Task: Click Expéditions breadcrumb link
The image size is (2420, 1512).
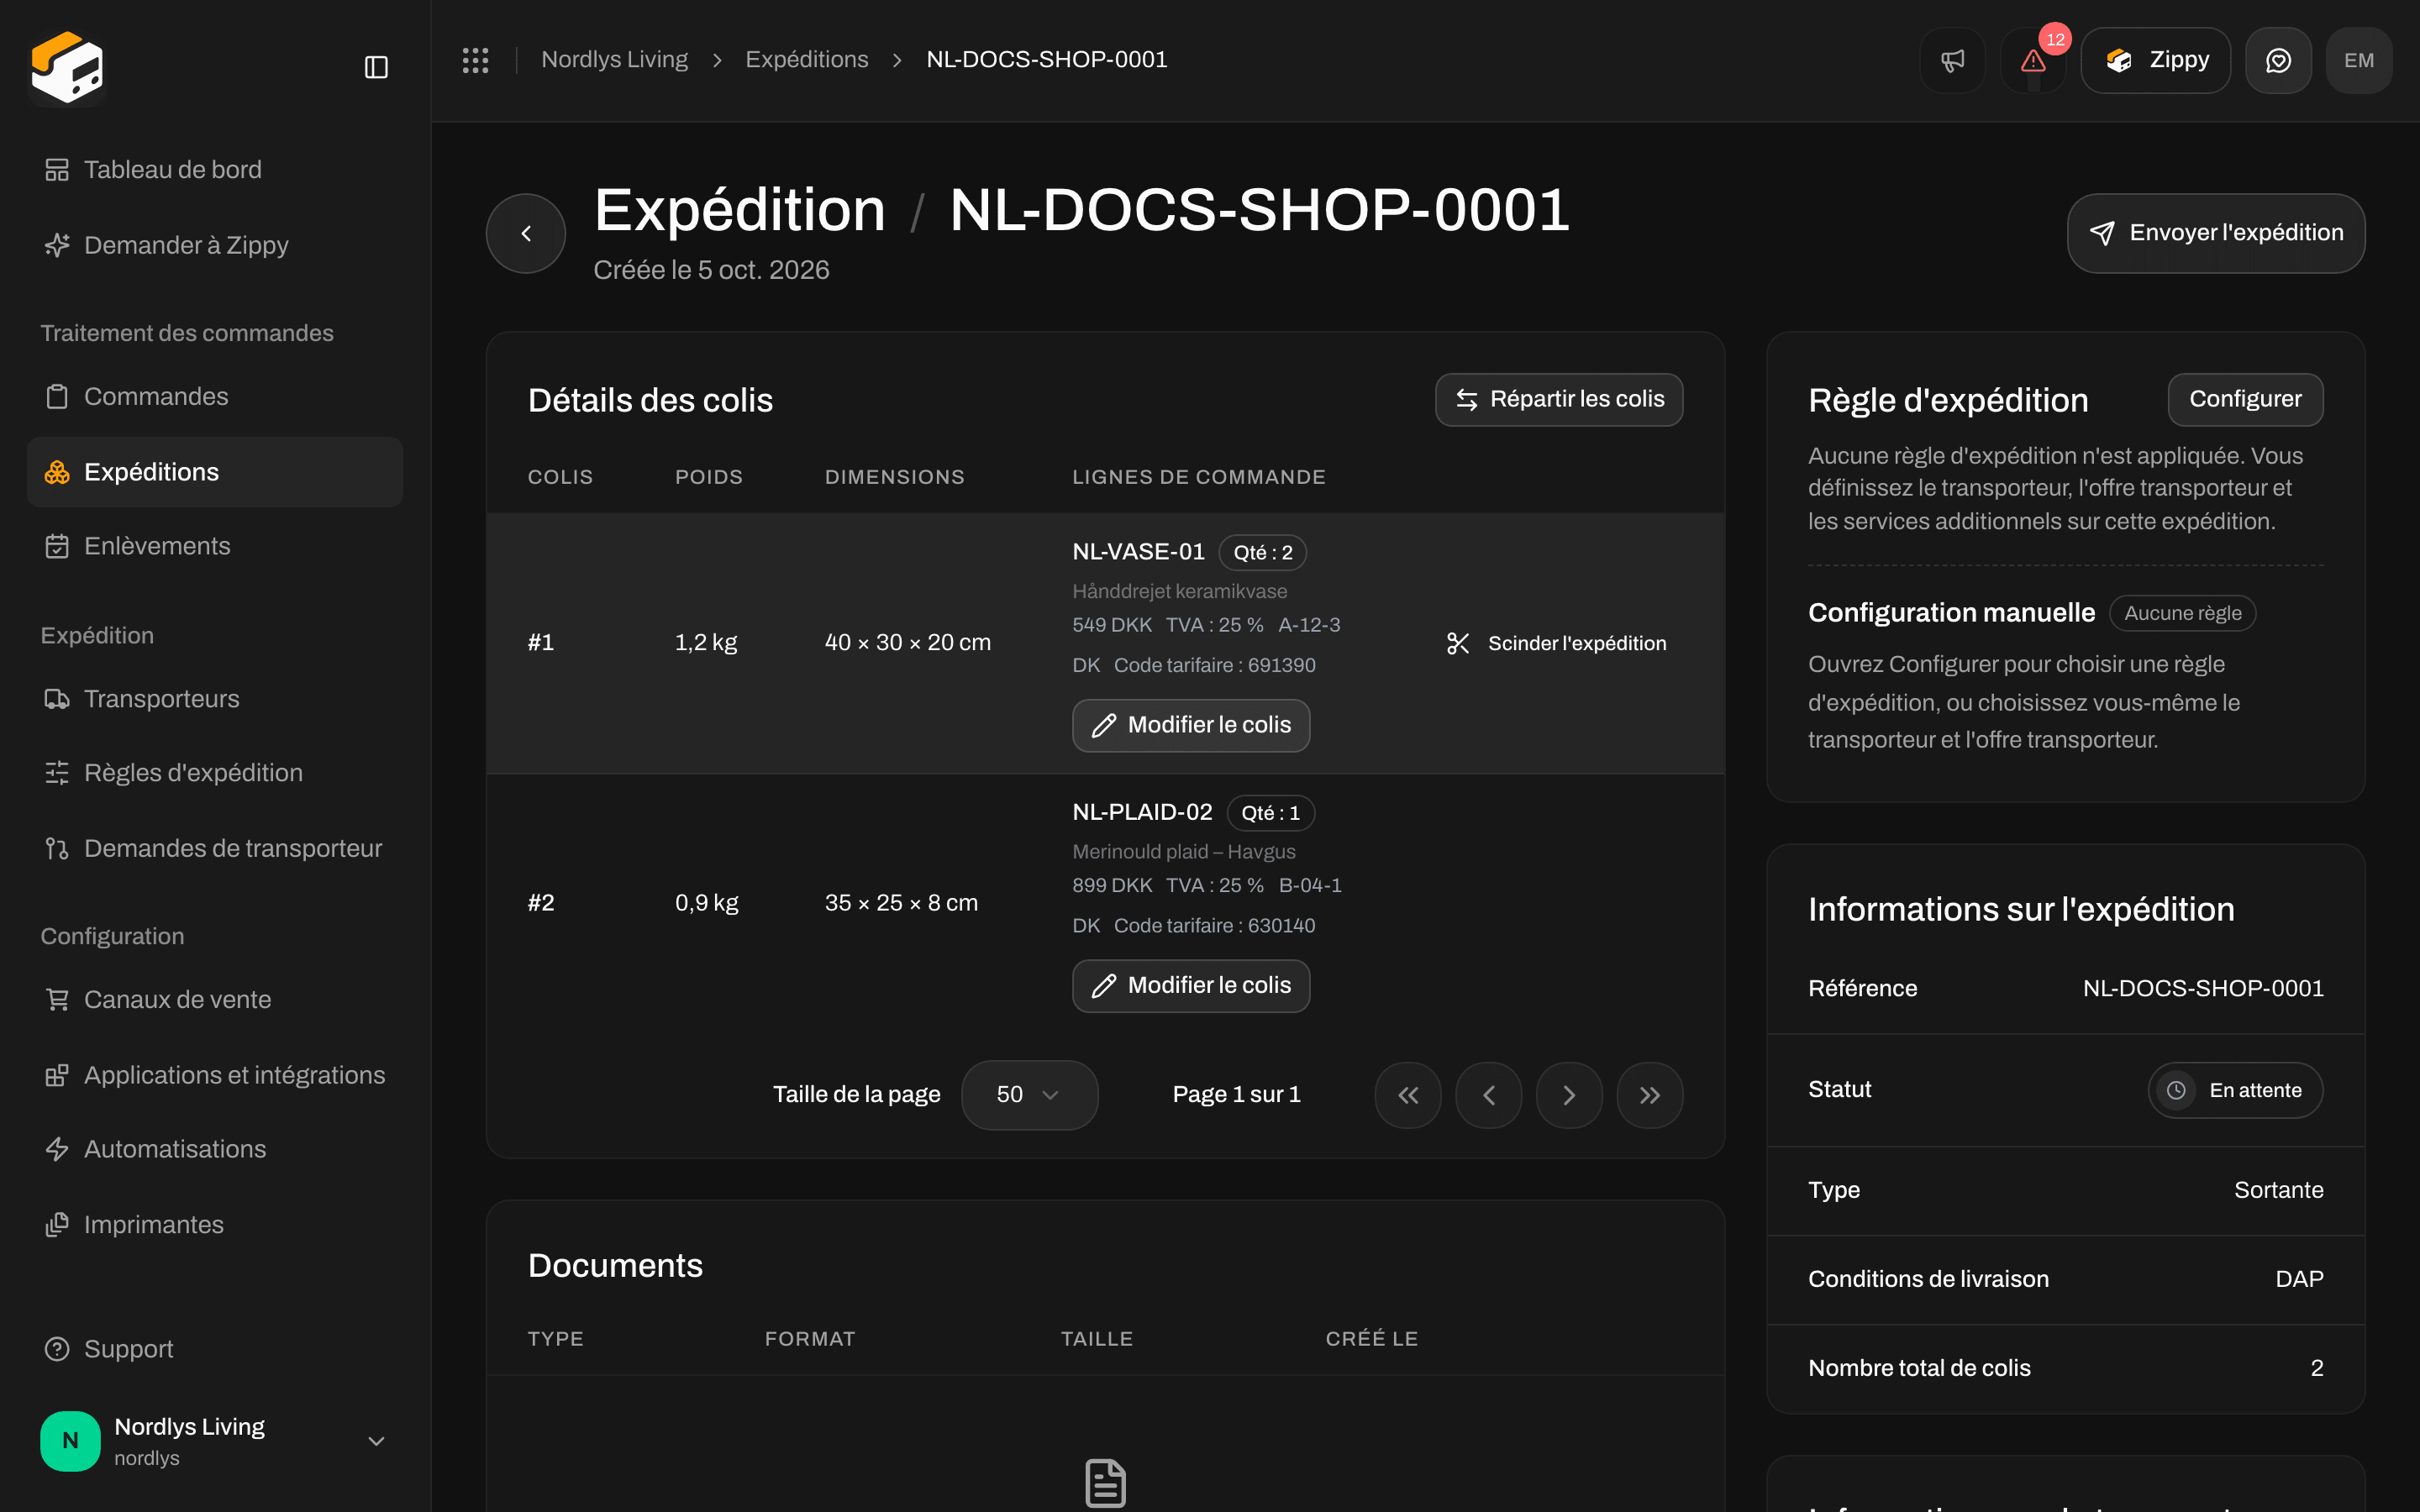Action: pyautogui.click(x=806, y=60)
